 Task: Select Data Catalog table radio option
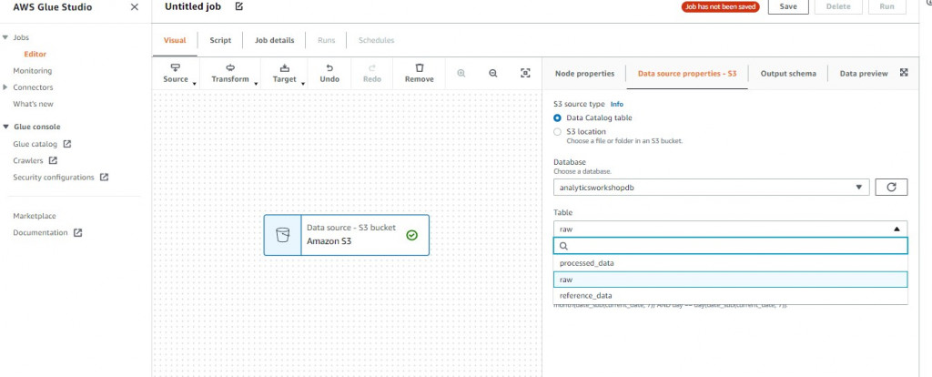coord(557,117)
